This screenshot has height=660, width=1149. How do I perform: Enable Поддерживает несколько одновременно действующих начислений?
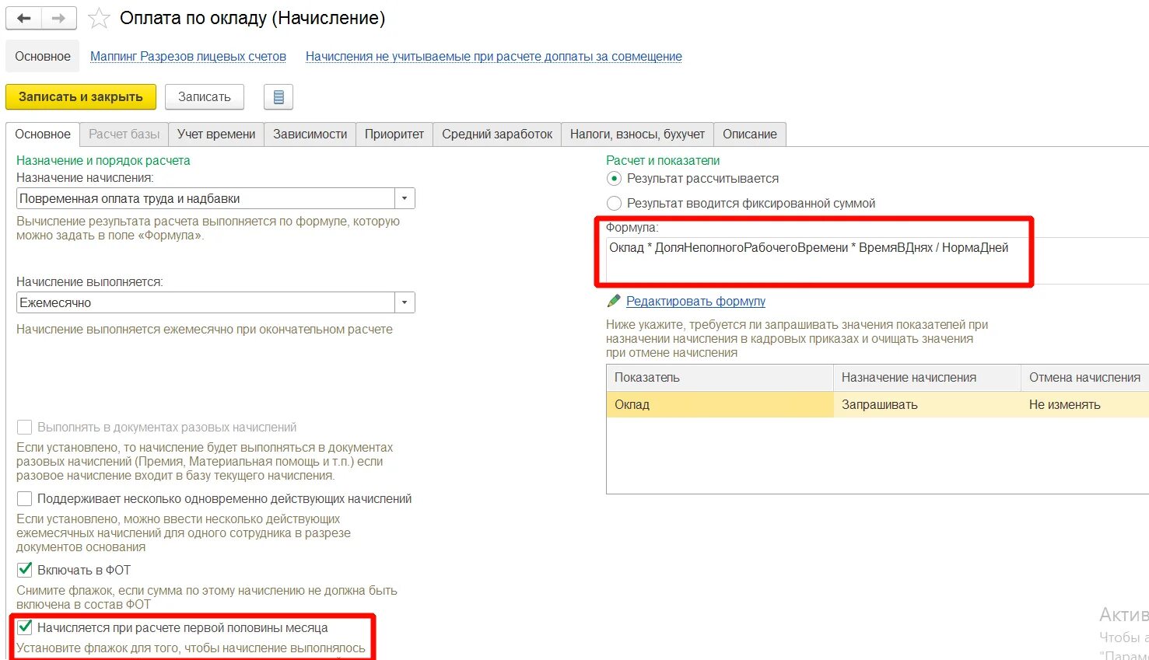(25, 499)
